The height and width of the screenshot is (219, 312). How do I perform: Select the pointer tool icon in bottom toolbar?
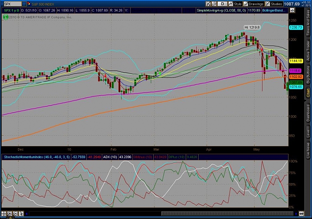21,214
